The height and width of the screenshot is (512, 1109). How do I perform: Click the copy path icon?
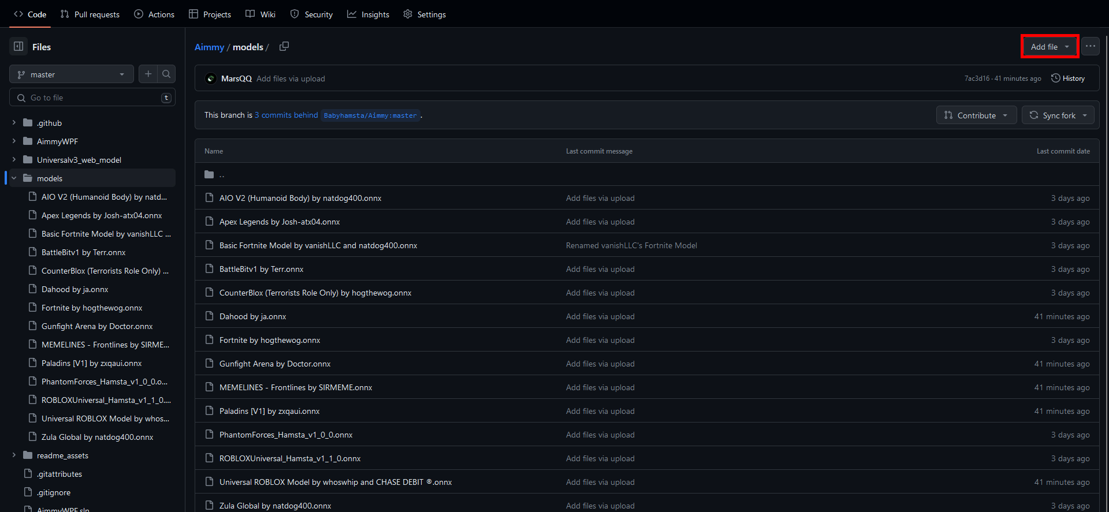(x=284, y=46)
